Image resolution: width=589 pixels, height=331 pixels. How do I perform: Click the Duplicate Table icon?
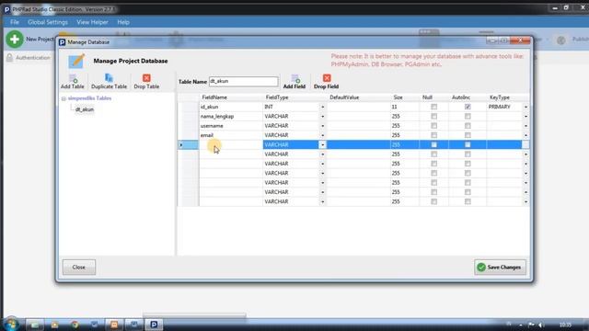pos(109,78)
